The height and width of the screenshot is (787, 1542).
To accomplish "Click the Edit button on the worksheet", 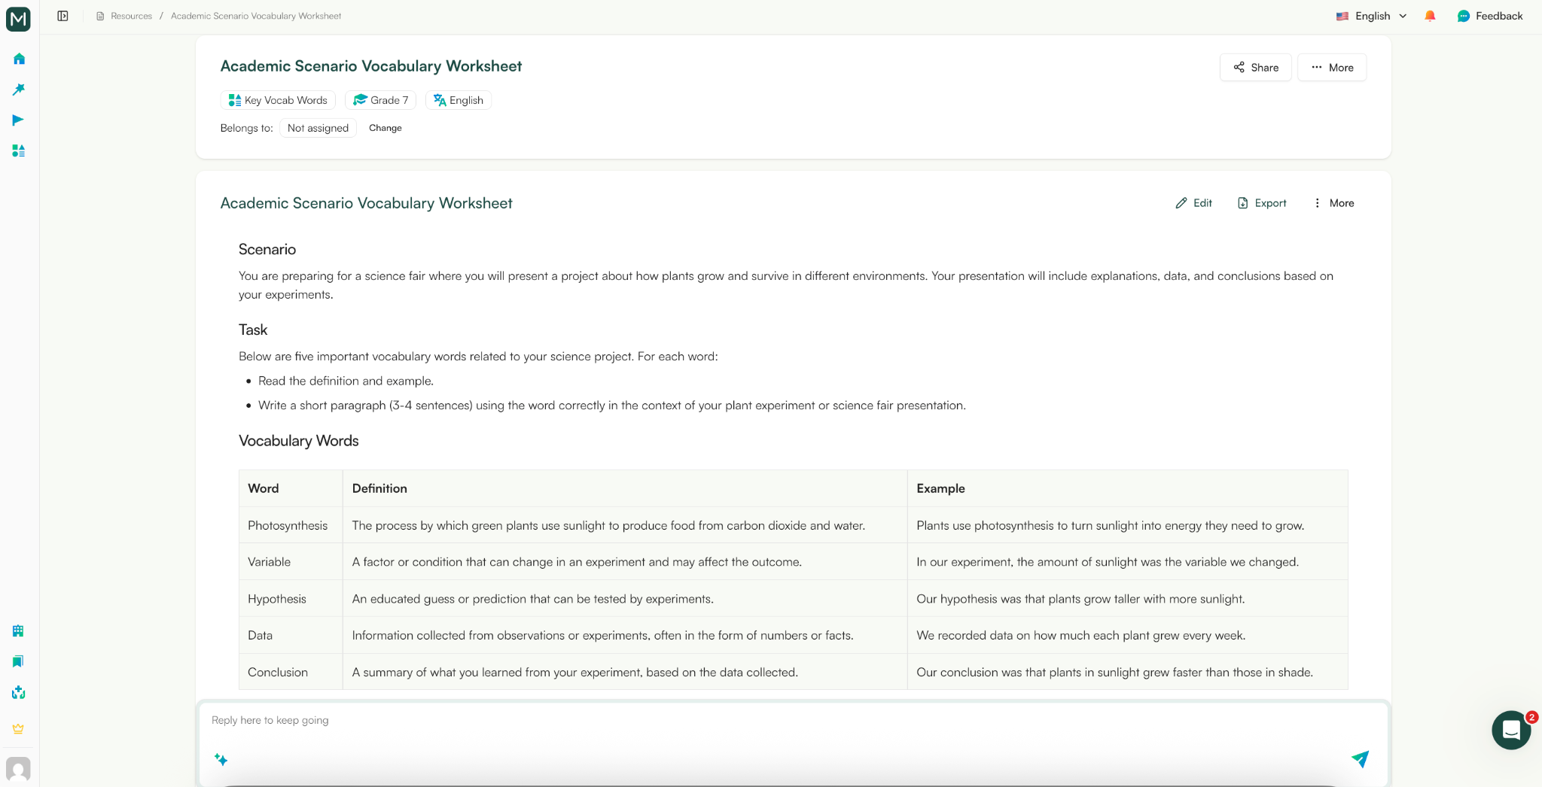I will coord(1192,202).
